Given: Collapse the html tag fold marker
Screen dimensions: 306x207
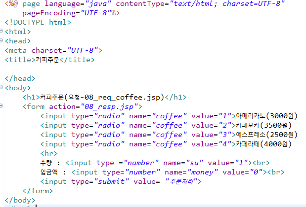Looking at the screenshot, I should pyautogui.click(x=1, y=31).
